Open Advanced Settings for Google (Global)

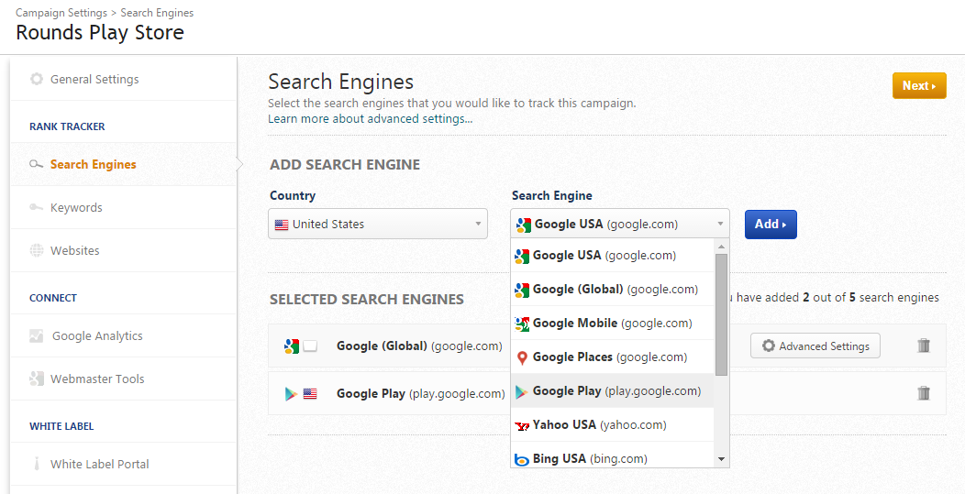[x=815, y=346]
